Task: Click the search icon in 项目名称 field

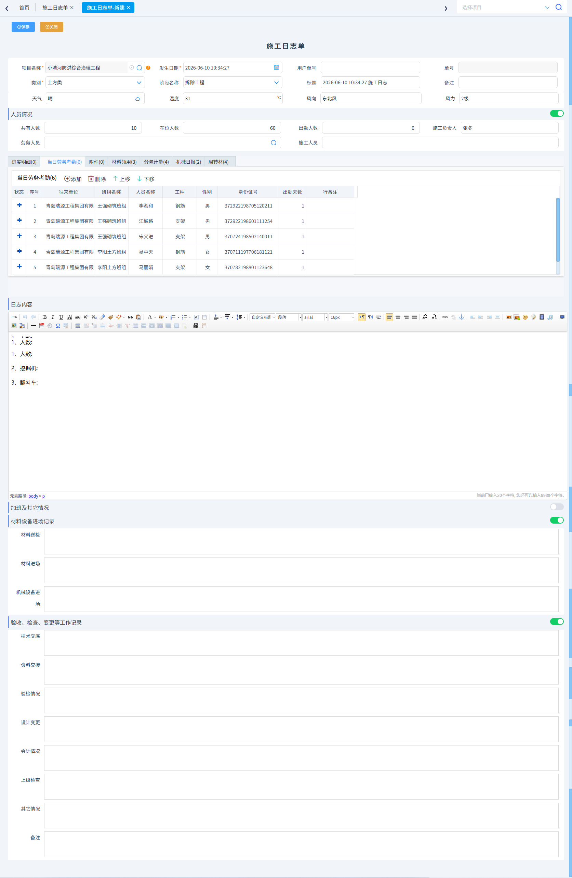Action: click(x=139, y=68)
